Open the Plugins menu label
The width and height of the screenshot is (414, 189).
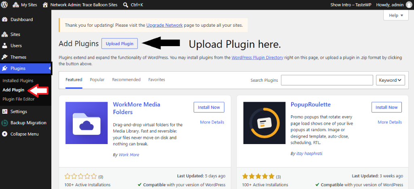pyautogui.click(x=18, y=68)
